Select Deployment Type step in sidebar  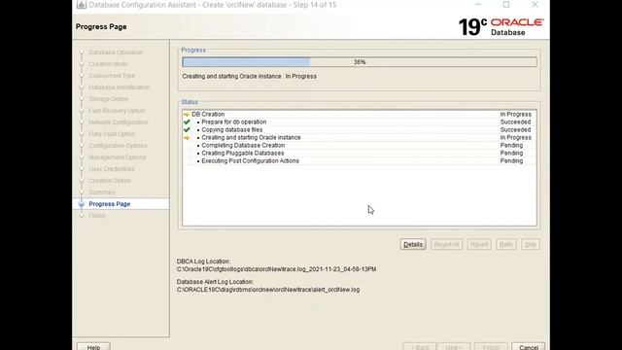[x=112, y=76]
